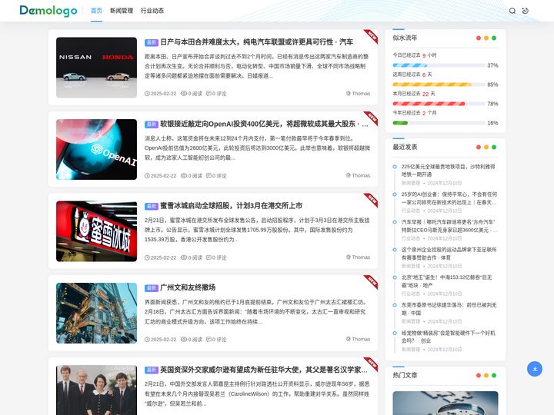
Task: Open recent post 东莞市委原书记徐建华落马
Action: [449, 309]
